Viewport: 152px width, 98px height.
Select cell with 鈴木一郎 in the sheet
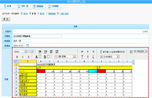(28, 78)
